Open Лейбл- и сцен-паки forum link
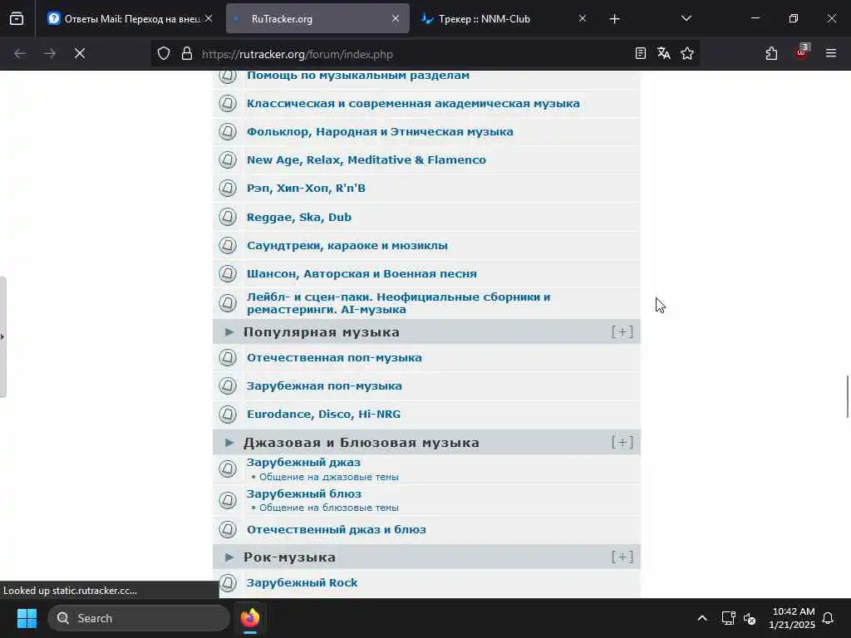This screenshot has width=851, height=638. point(398,303)
